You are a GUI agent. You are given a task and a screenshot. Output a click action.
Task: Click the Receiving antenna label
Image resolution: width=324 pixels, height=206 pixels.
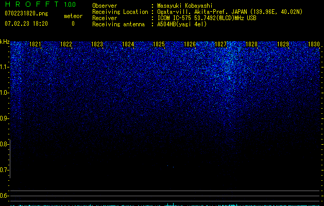tap(118, 24)
